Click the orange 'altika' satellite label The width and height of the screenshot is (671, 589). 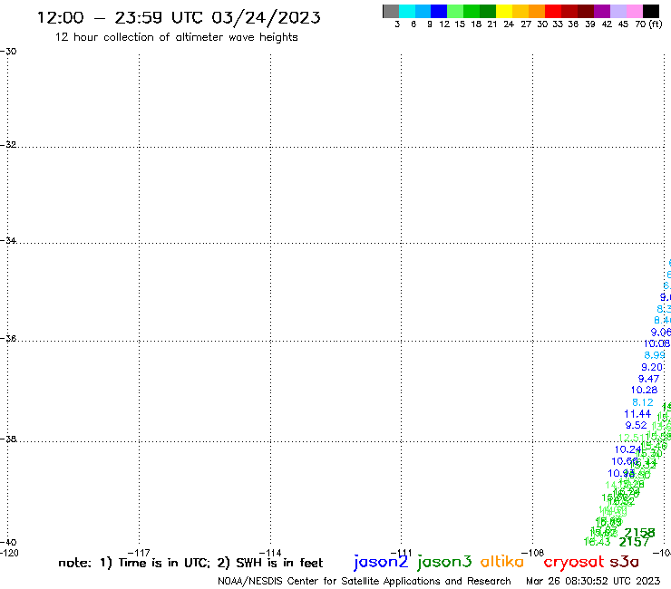click(x=502, y=562)
